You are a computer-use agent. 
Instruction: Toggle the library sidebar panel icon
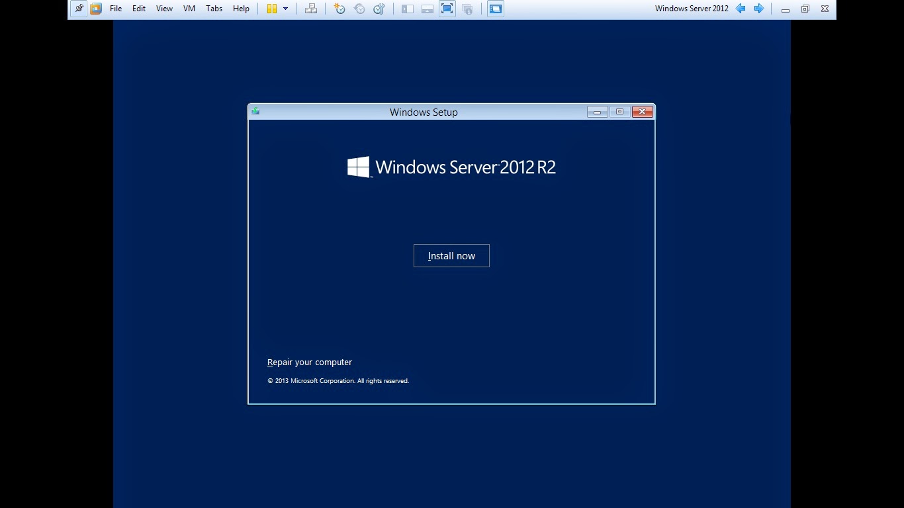click(408, 9)
